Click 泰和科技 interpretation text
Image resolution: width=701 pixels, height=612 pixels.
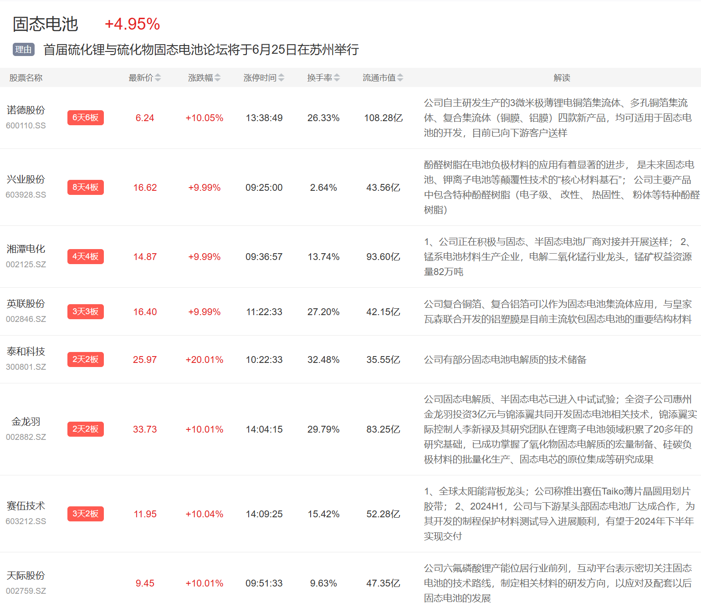pyautogui.click(x=505, y=360)
